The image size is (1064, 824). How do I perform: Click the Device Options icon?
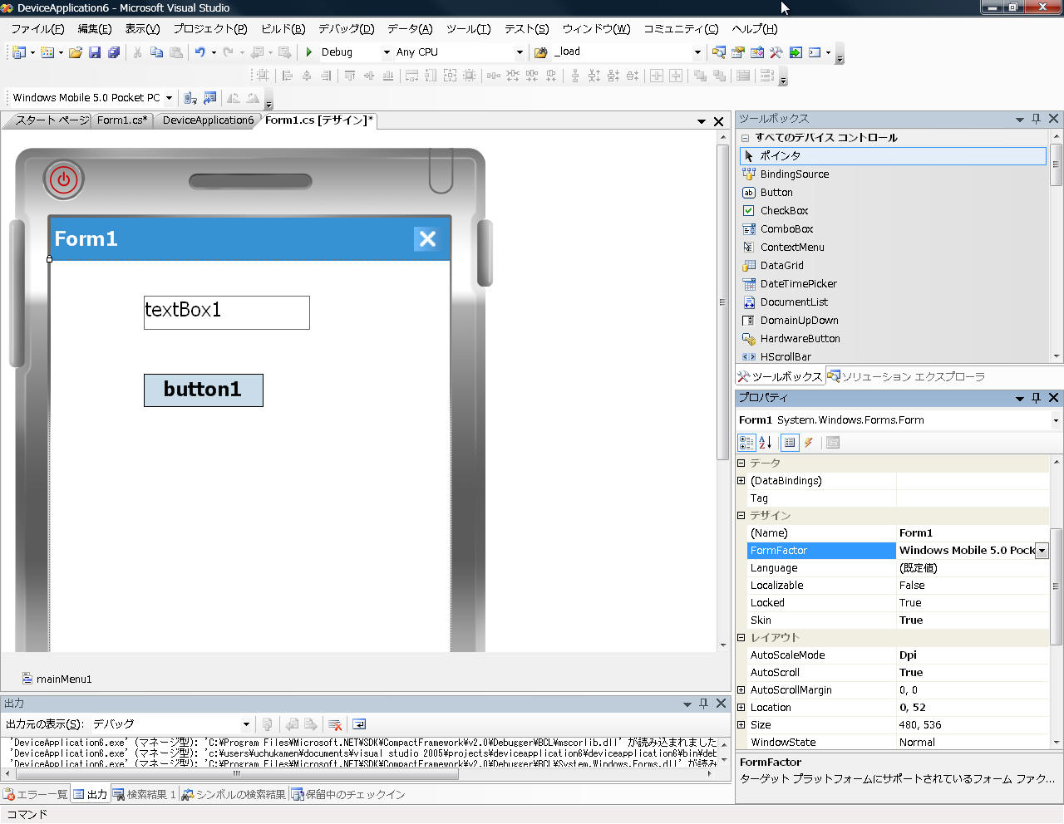[x=210, y=98]
